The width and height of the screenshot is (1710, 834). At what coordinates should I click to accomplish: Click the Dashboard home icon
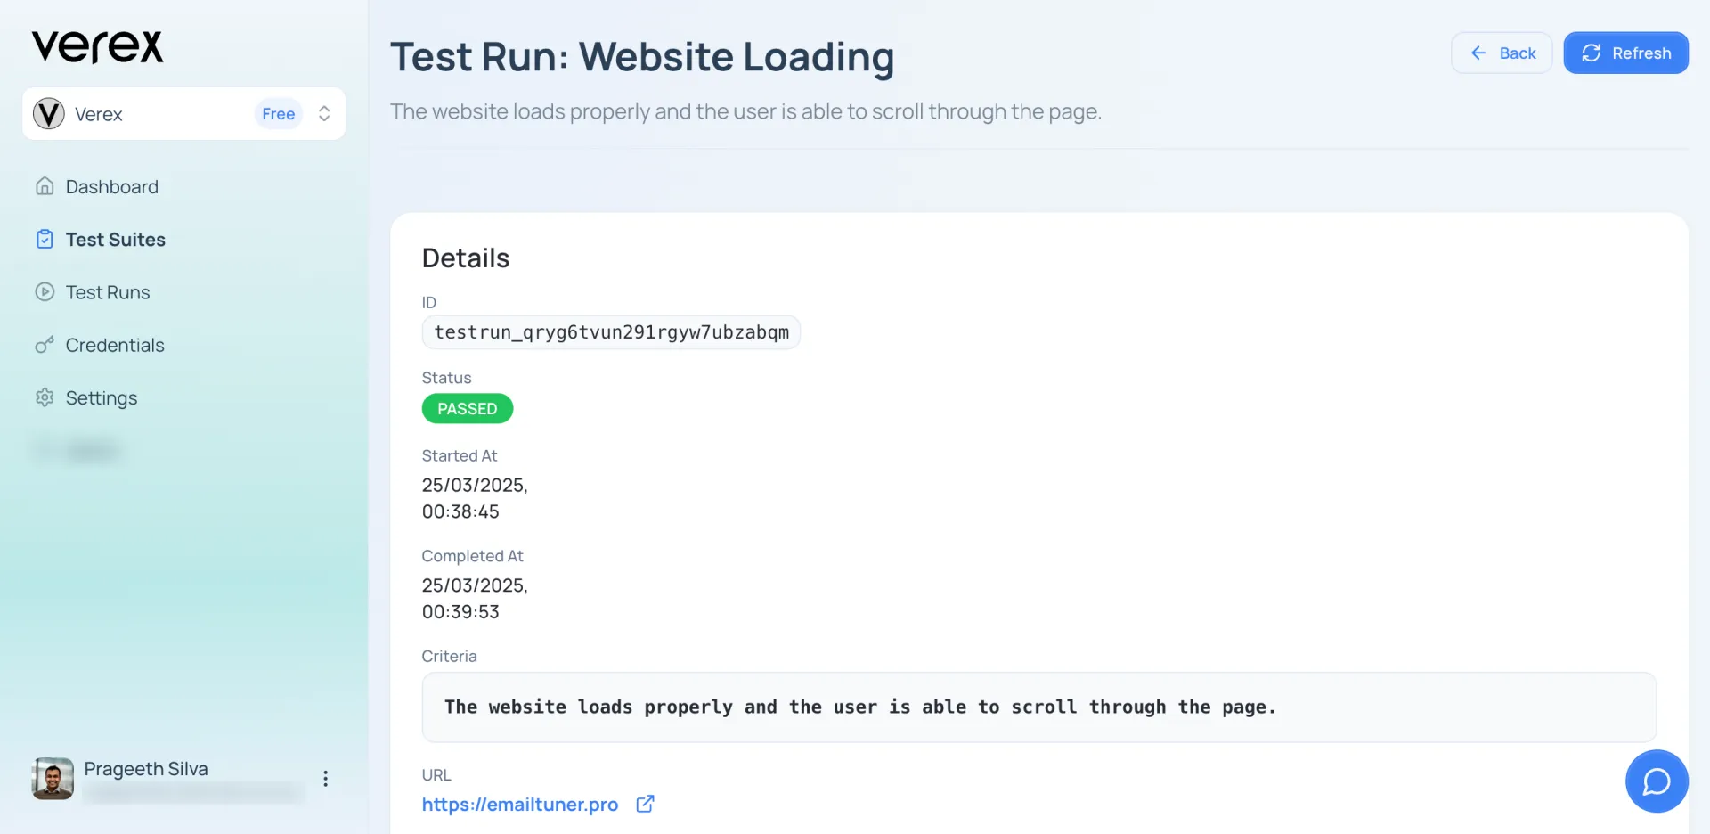(x=45, y=186)
